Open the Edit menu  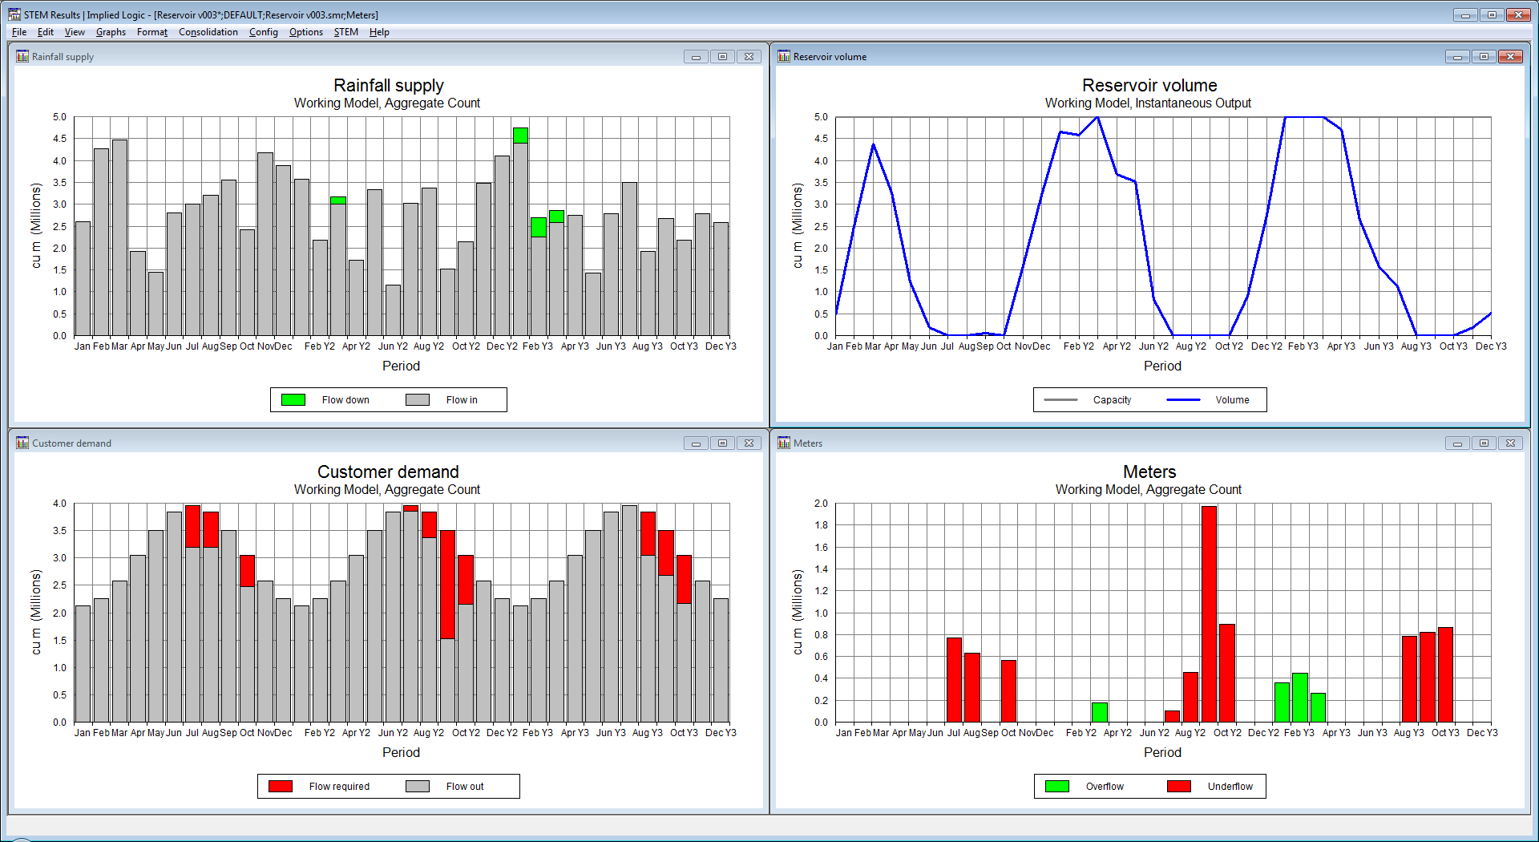click(46, 32)
